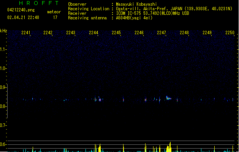
Task: Click the Observer label
Action: [x=77, y=4]
